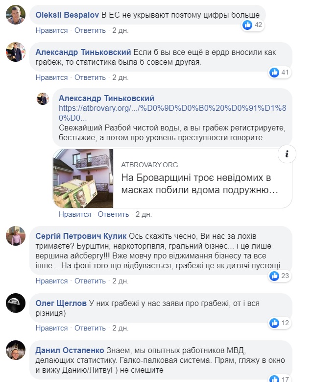Reply to Сергій Петрович Кулик's comment
Image resolution: width=313 pixels, height=382 pixels.
tap(90, 281)
